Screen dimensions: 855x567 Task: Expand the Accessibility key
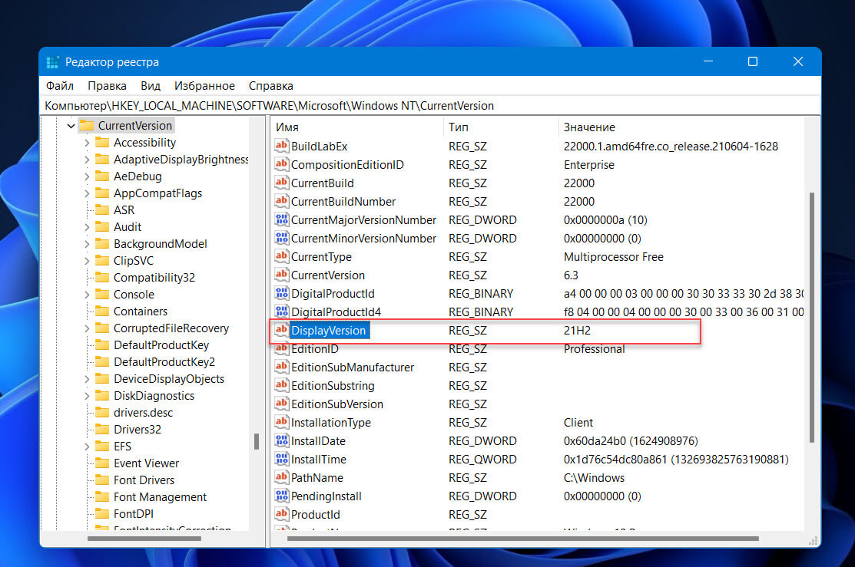click(x=87, y=143)
